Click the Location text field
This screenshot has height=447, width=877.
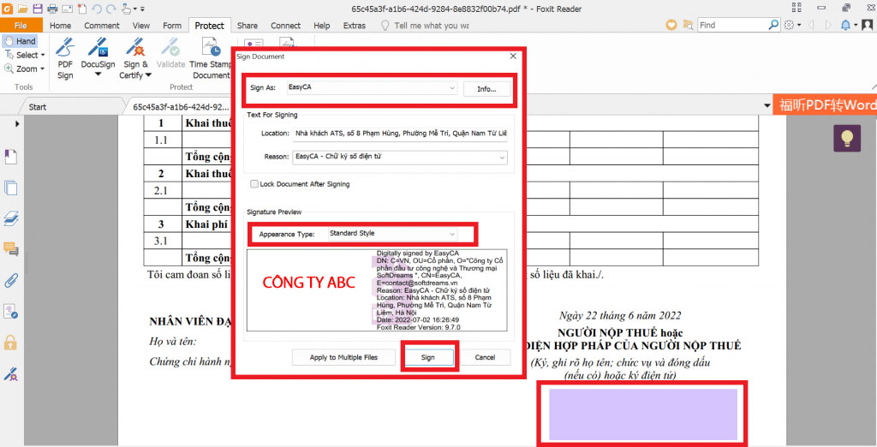click(x=399, y=133)
